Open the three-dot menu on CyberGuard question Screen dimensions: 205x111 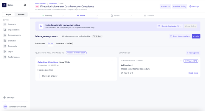pyautogui.click(x=112, y=61)
